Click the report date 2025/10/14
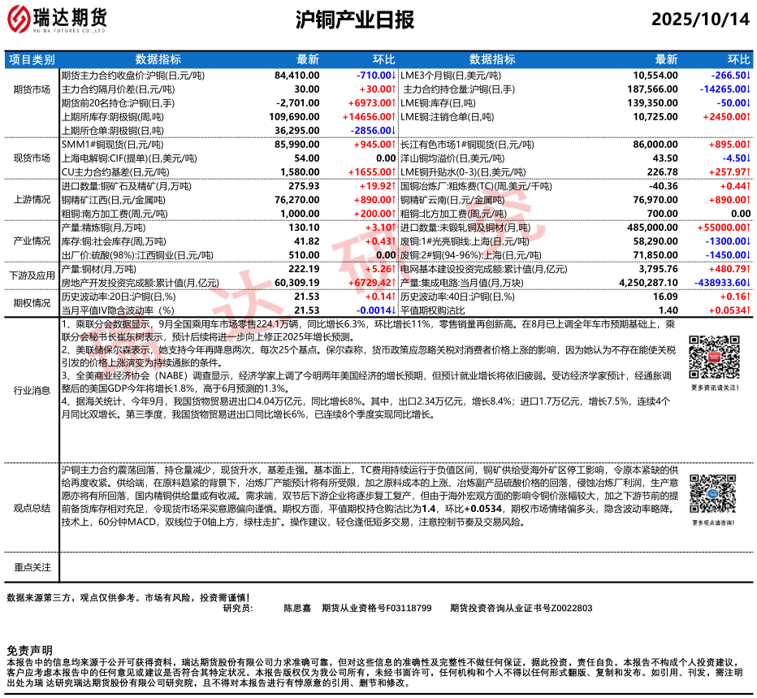Image resolution: width=757 pixels, height=698 pixels. tap(700, 20)
